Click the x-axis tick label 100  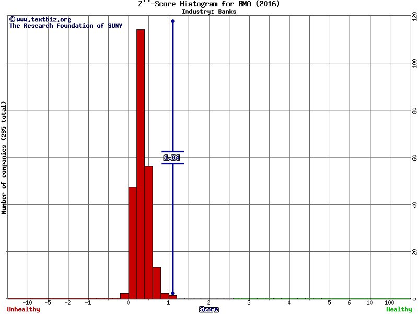click(x=389, y=302)
